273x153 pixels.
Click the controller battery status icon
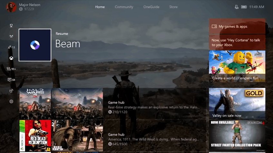[x=244, y=7]
